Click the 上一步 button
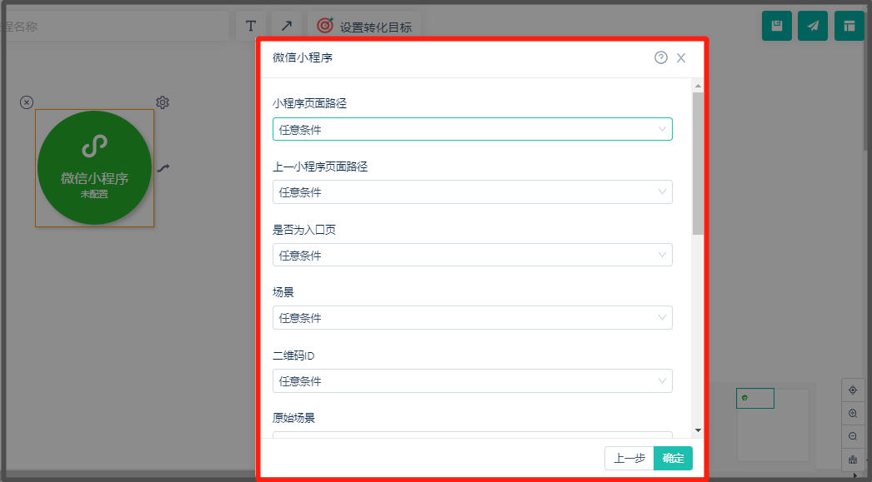 point(629,458)
